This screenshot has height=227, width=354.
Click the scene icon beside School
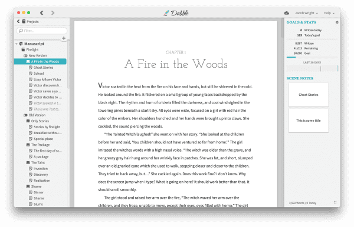[x=31, y=74]
